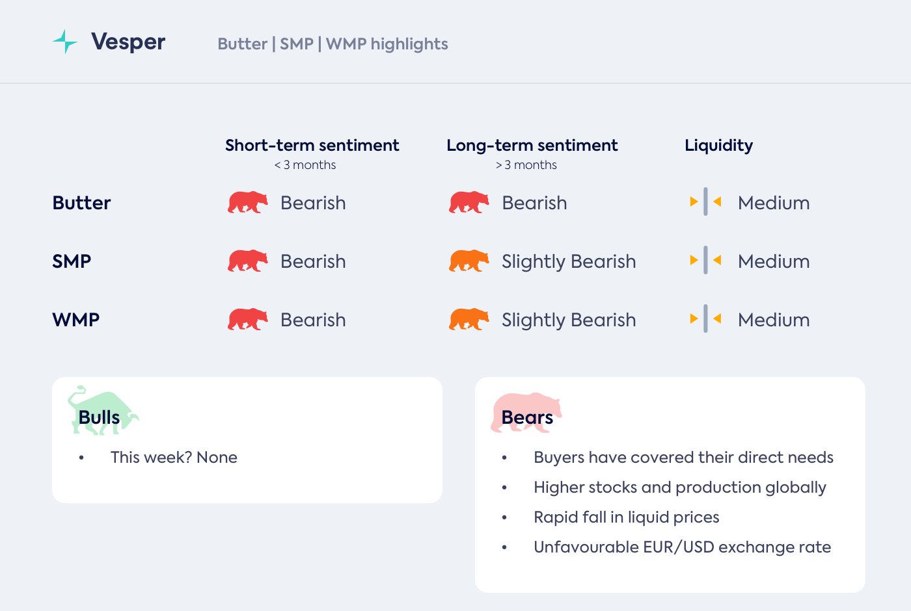Click the WMP liquidity arrows icon

(705, 319)
